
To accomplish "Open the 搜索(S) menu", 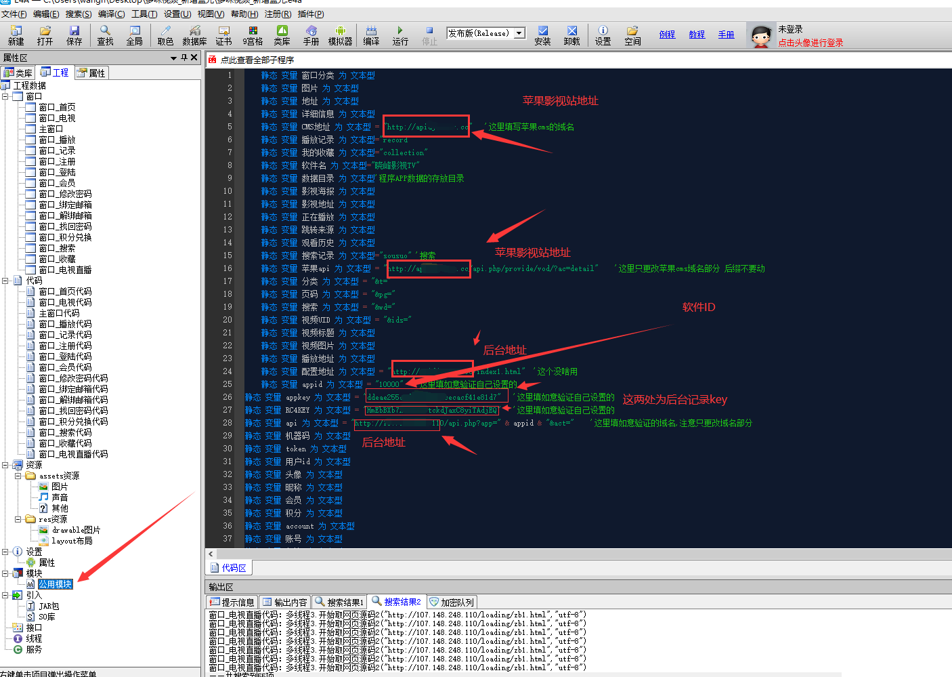I will tap(79, 14).
